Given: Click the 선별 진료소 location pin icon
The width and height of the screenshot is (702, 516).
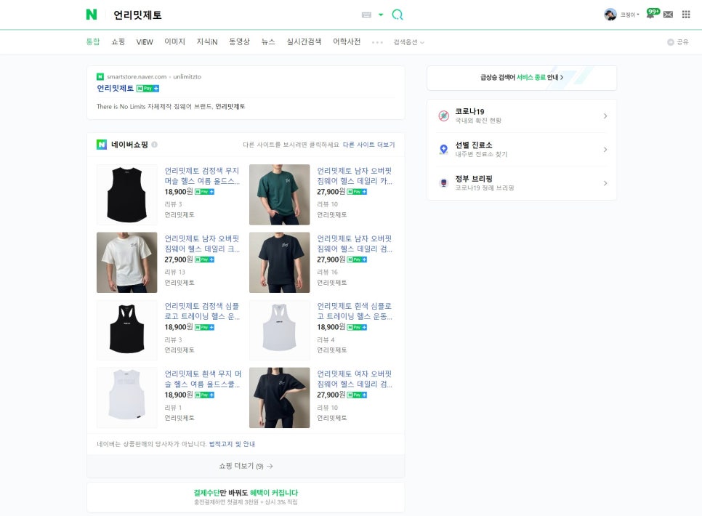Looking at the screenshot, I should point(444,149).
